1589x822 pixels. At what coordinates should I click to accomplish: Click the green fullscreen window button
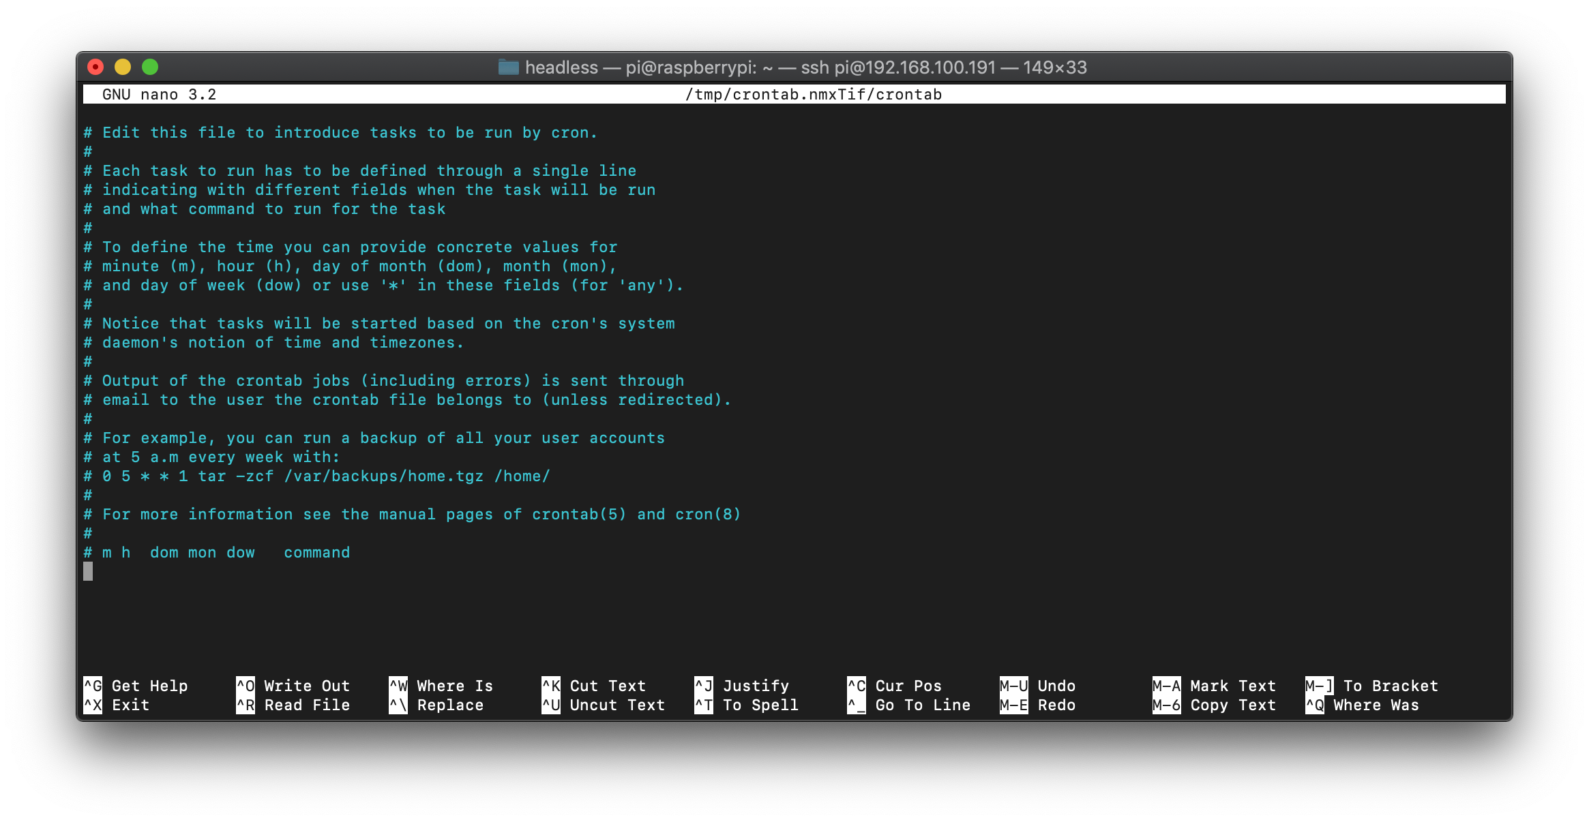(x=150, y=67)
